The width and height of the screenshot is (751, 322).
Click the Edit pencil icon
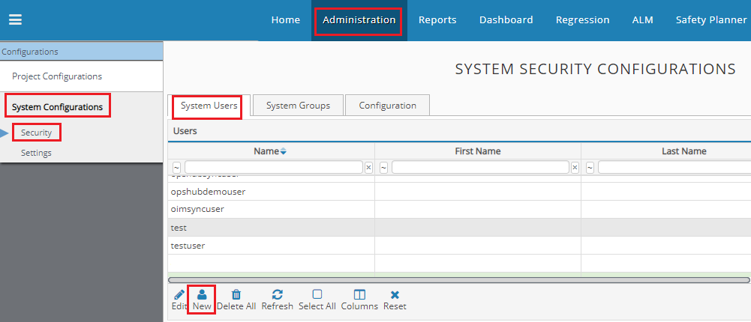[x=179, y=295]
